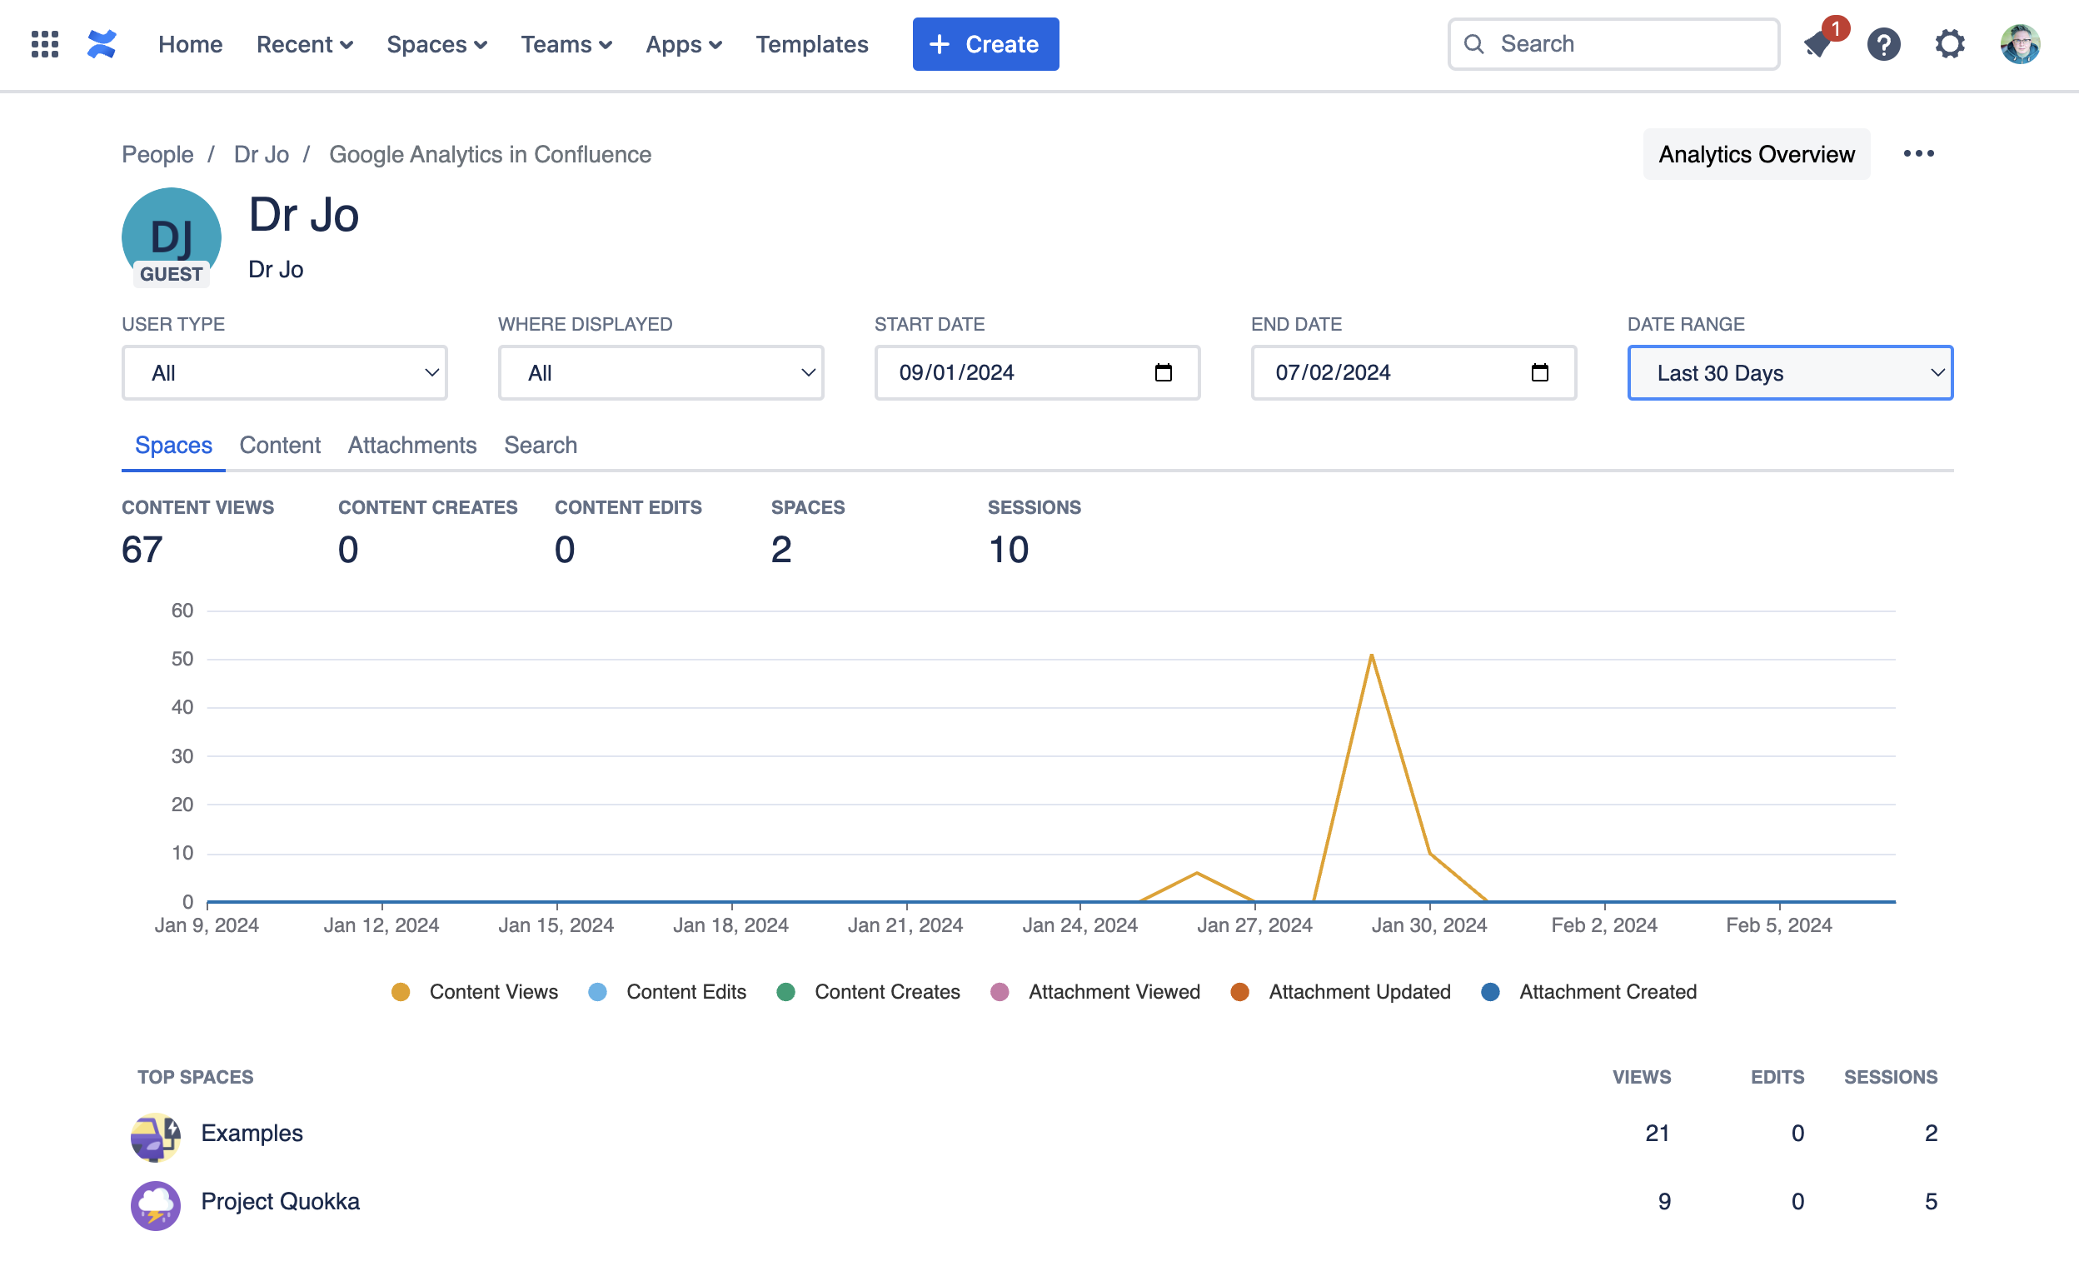Open the help question mark icon
The image size is (2079, 1266).
coord(1883,44)
